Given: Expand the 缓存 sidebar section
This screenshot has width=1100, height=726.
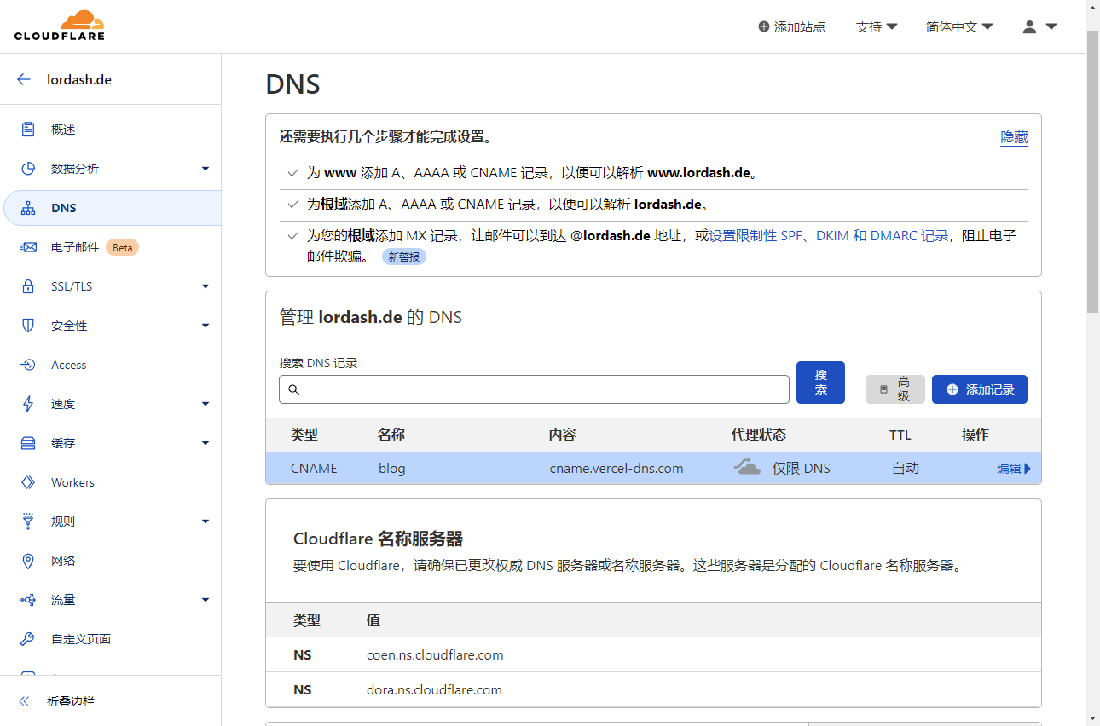Looking at the screenshot, I should (206, 443).
